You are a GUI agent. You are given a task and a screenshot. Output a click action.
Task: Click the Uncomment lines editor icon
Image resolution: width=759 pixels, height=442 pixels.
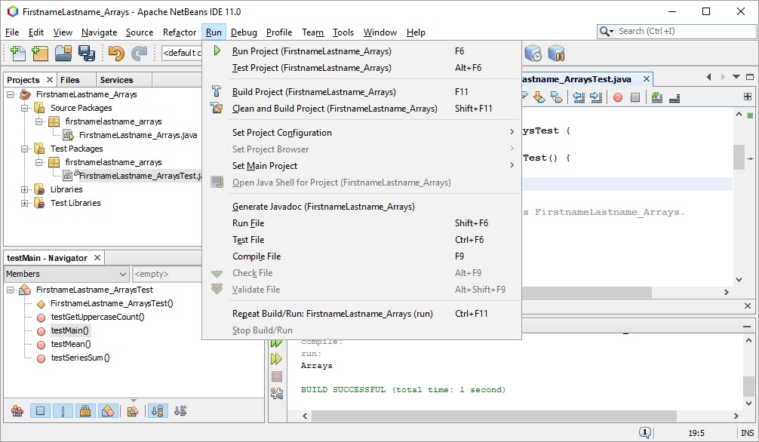click(674, 98)
